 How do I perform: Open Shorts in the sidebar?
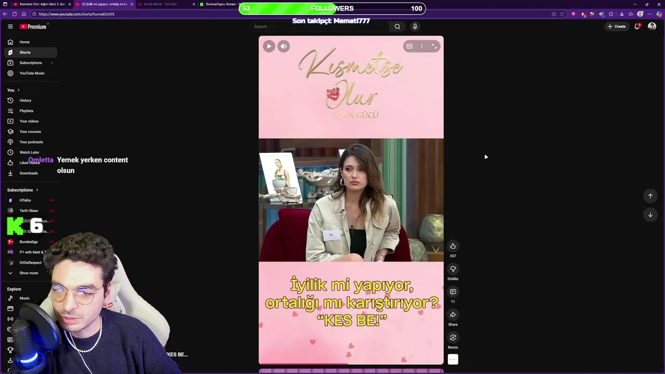pyautogui.click(x=31, y=52)
